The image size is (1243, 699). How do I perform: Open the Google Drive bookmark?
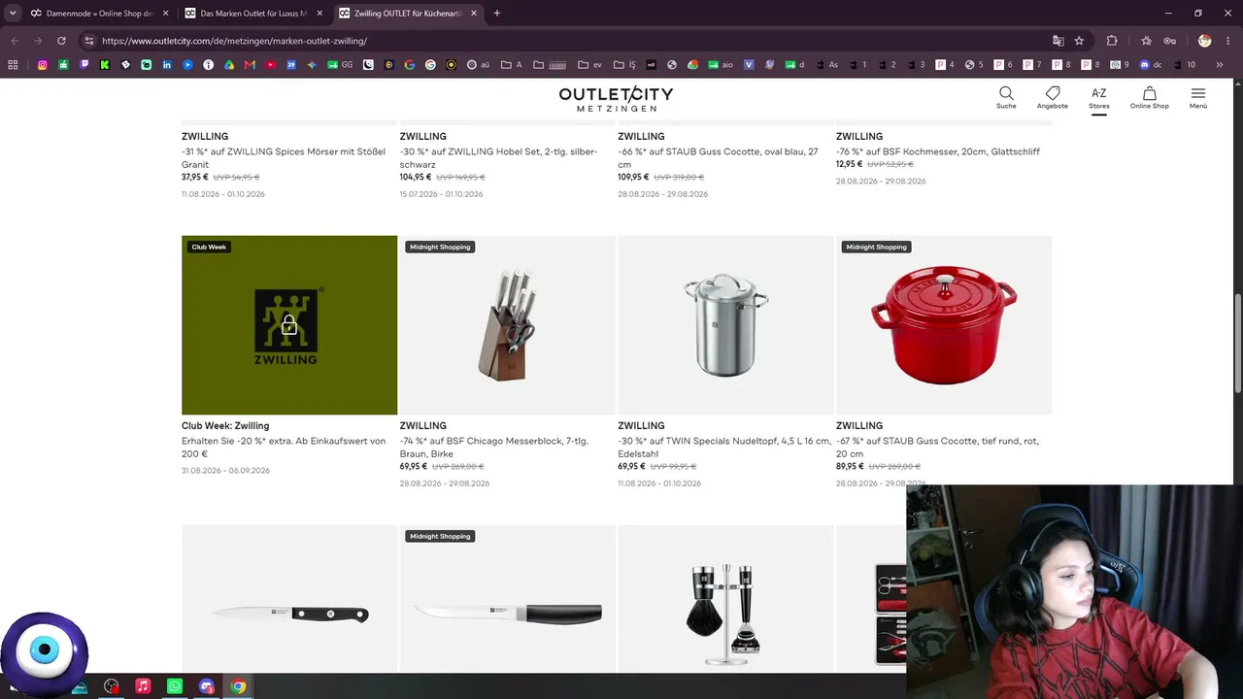point(229,65)
